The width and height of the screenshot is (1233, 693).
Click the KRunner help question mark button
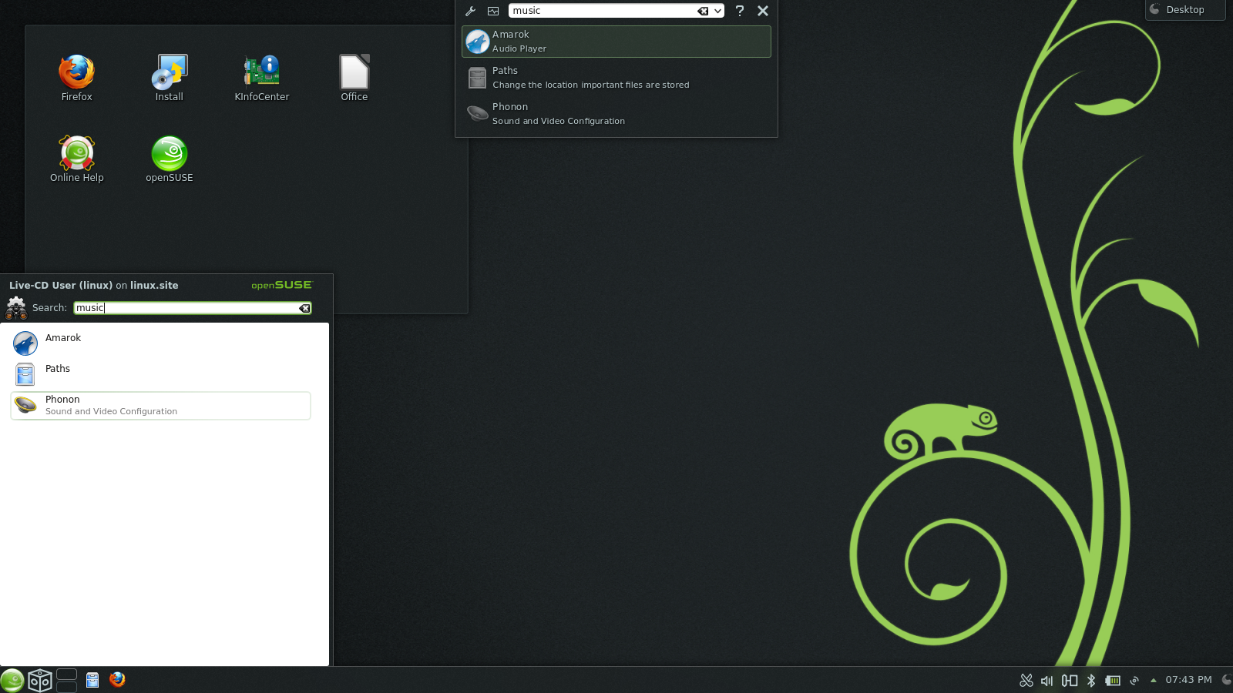[x=740, y=11]
